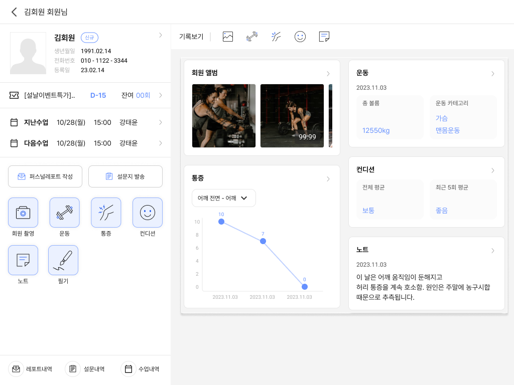
Task: Open 회원 앨범 card chevron
Action: [x=328, y=74]
